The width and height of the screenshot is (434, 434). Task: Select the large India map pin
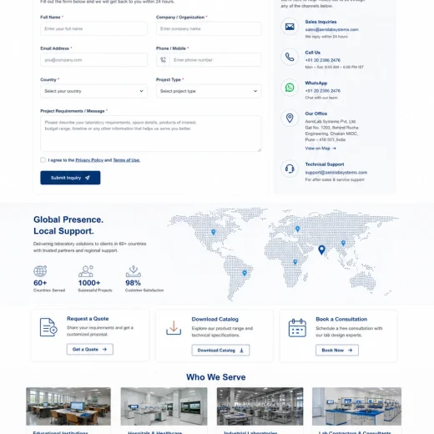pos(321,250)
